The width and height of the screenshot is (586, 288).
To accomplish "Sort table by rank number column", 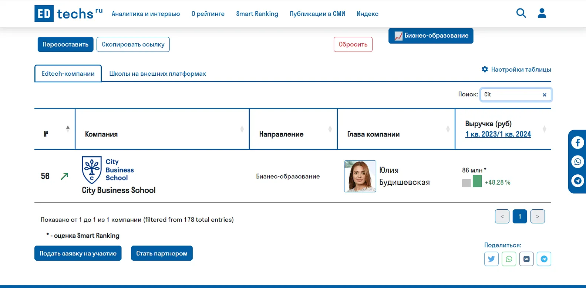I will 68,129.
